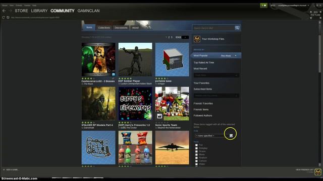Open the Castlevania LoS2 3 Bosses thumbnail

point(98,59)
